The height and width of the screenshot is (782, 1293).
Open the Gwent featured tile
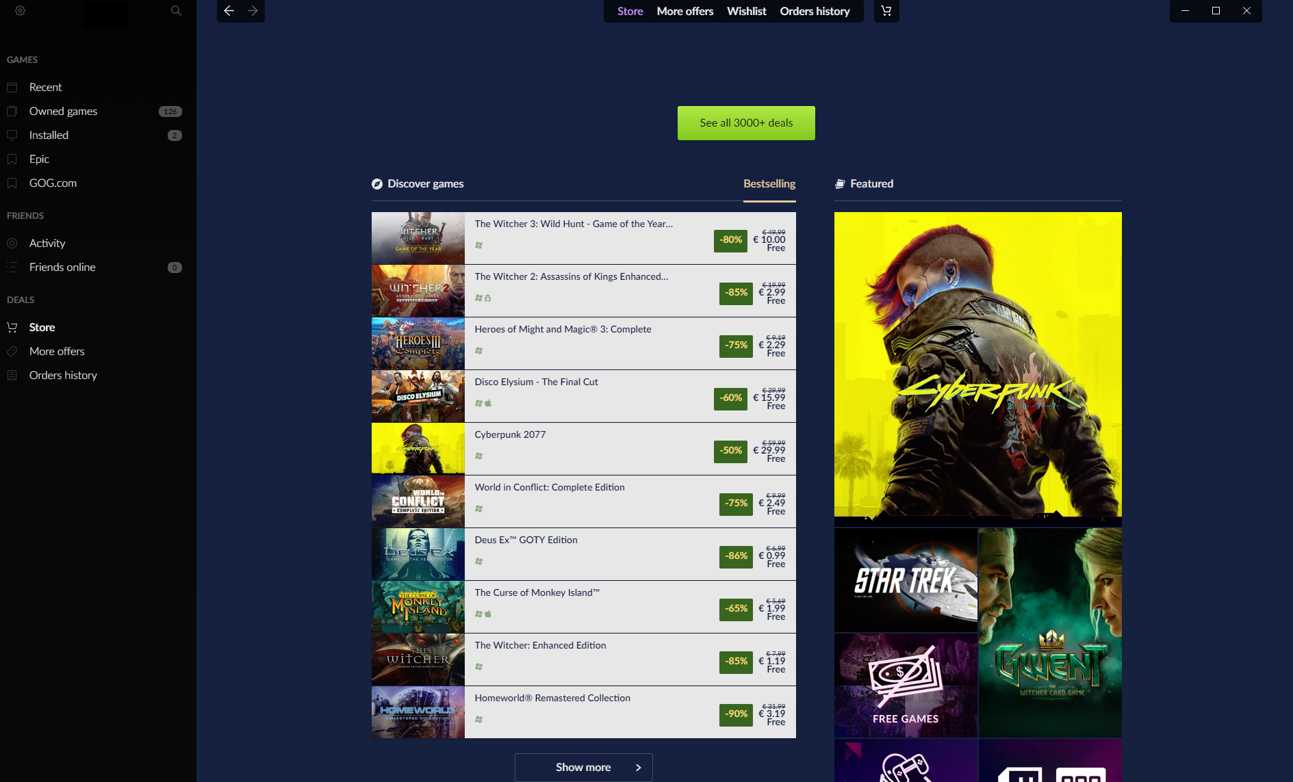1050,632
